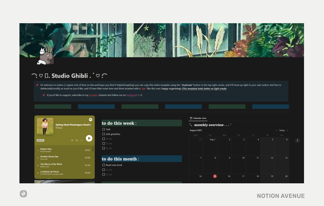The image size is (324, 206).
Task: Open the help question mark button
Action: (x=297, y=140)
